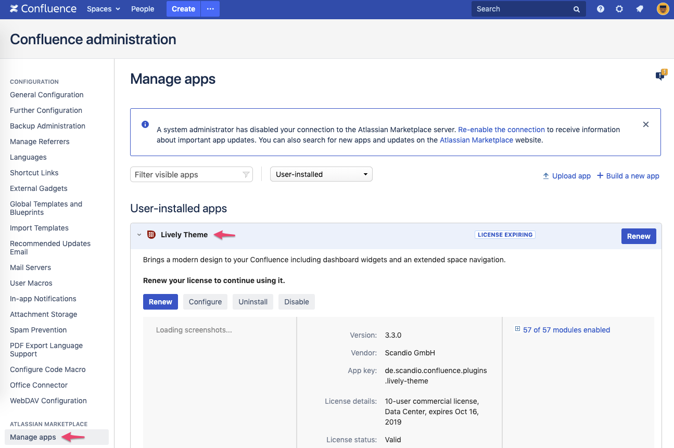The image size is (674, 448).
Task: Open Shortcut Links in sidebar
Action: tap(34, 173)
